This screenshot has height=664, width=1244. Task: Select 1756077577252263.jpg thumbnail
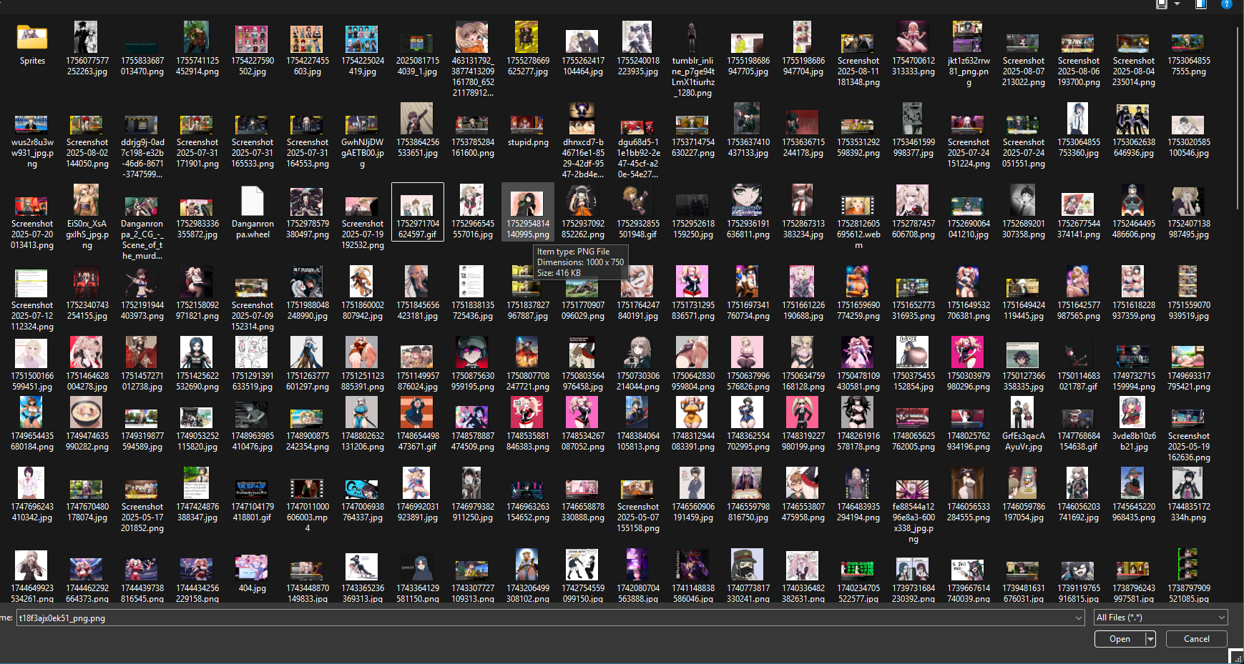87,37
